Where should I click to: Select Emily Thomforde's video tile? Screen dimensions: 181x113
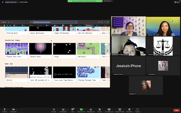[129, 26]
